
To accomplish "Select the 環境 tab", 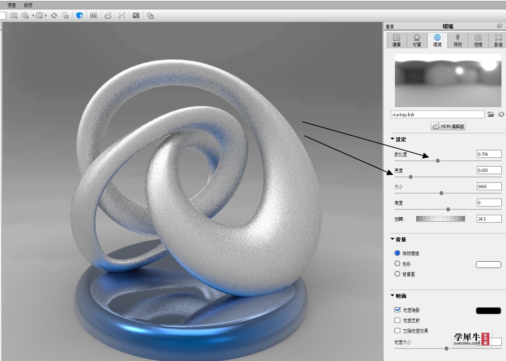I will (437, 40).
